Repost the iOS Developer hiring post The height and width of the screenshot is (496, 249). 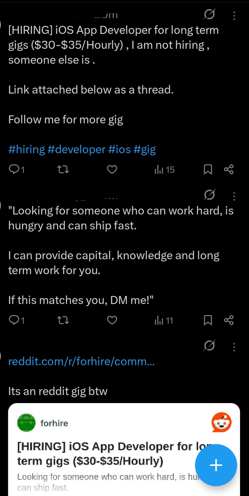[63, 169]
